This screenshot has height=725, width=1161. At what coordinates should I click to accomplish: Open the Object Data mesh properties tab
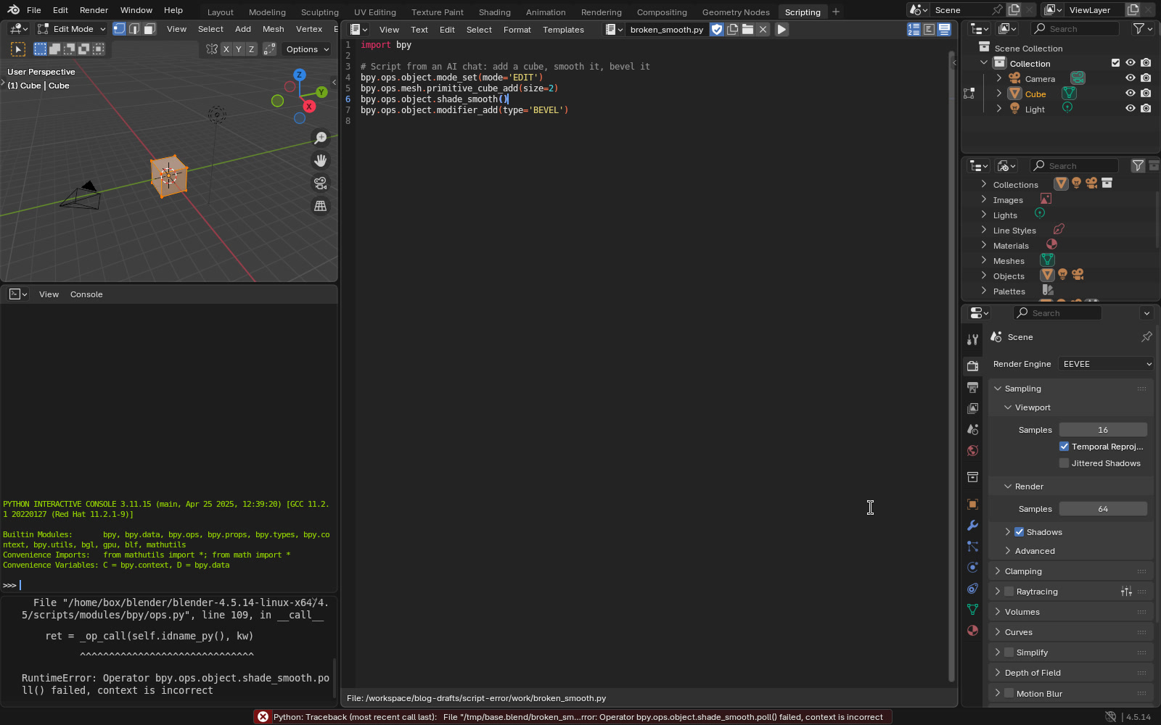(x=973, y=609)
